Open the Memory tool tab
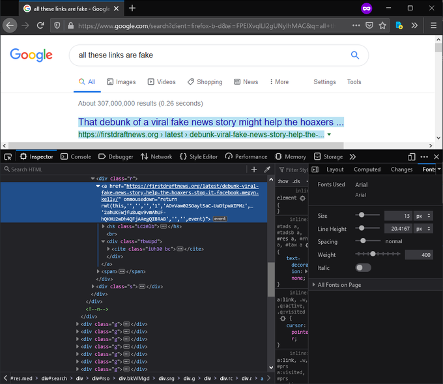The height and width of the screenshot is (384, 443). (291, 156)
